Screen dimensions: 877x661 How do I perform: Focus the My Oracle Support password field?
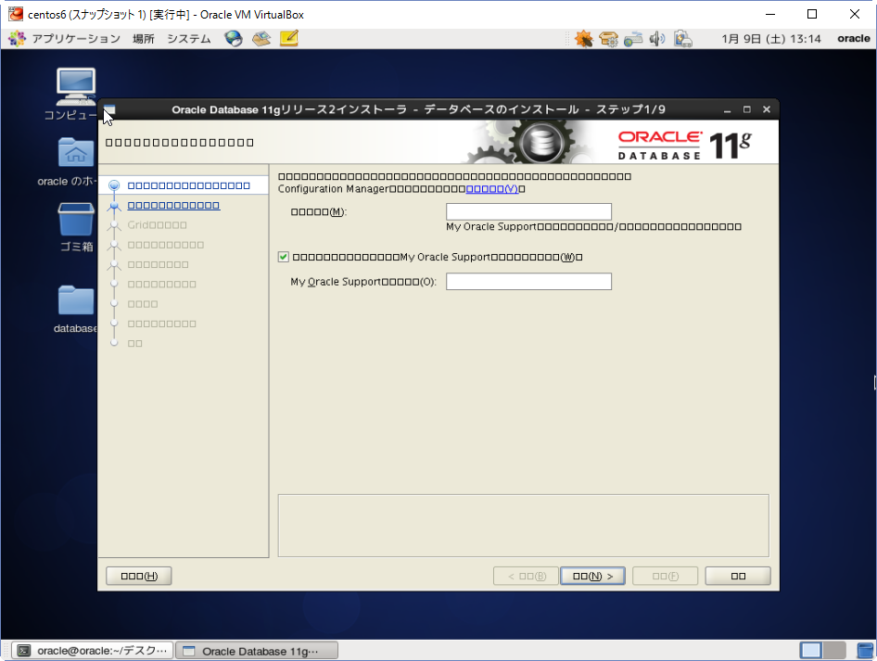(528, 281)
